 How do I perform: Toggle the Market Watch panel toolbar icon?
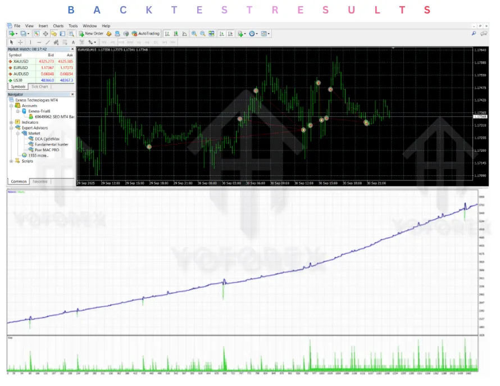pos(37,34)
